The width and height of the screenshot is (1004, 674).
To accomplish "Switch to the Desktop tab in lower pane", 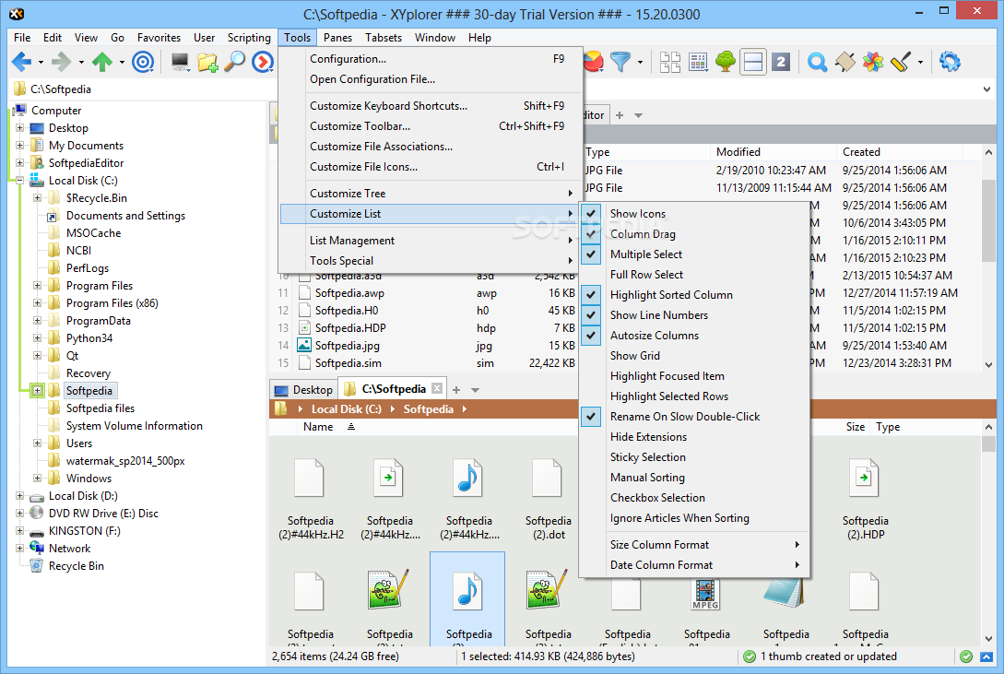I will [x=305, y=390].
